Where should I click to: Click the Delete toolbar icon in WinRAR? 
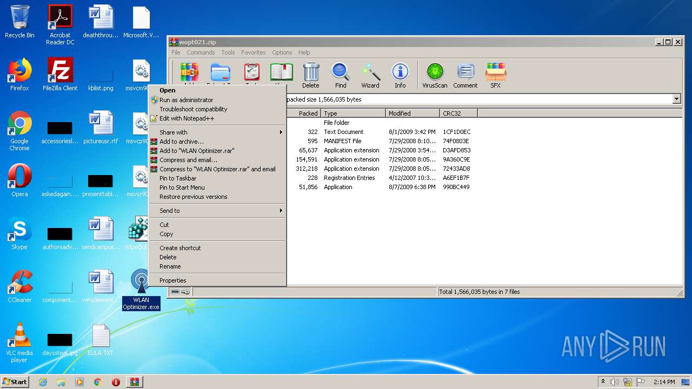tap(311, 75)
